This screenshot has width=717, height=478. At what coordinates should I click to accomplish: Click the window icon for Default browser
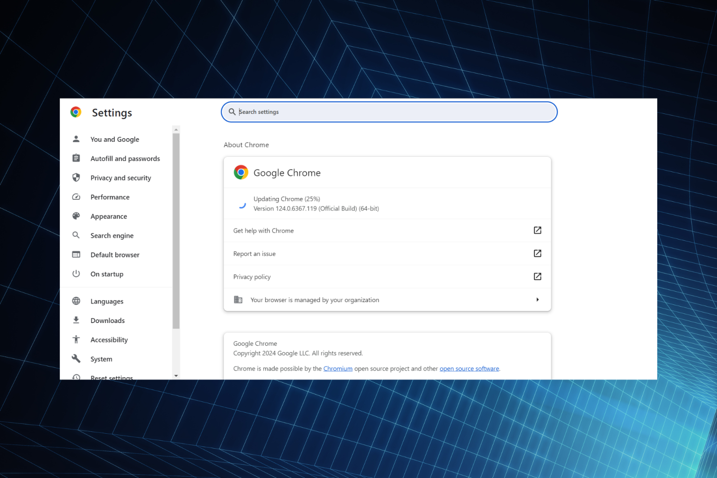[x=76, y=254]
